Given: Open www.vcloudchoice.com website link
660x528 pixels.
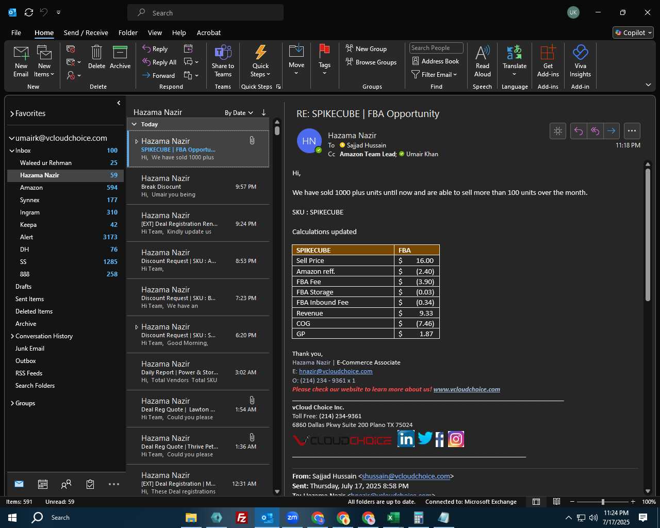Looking at the screenshot, I should (x=467, y=389).
